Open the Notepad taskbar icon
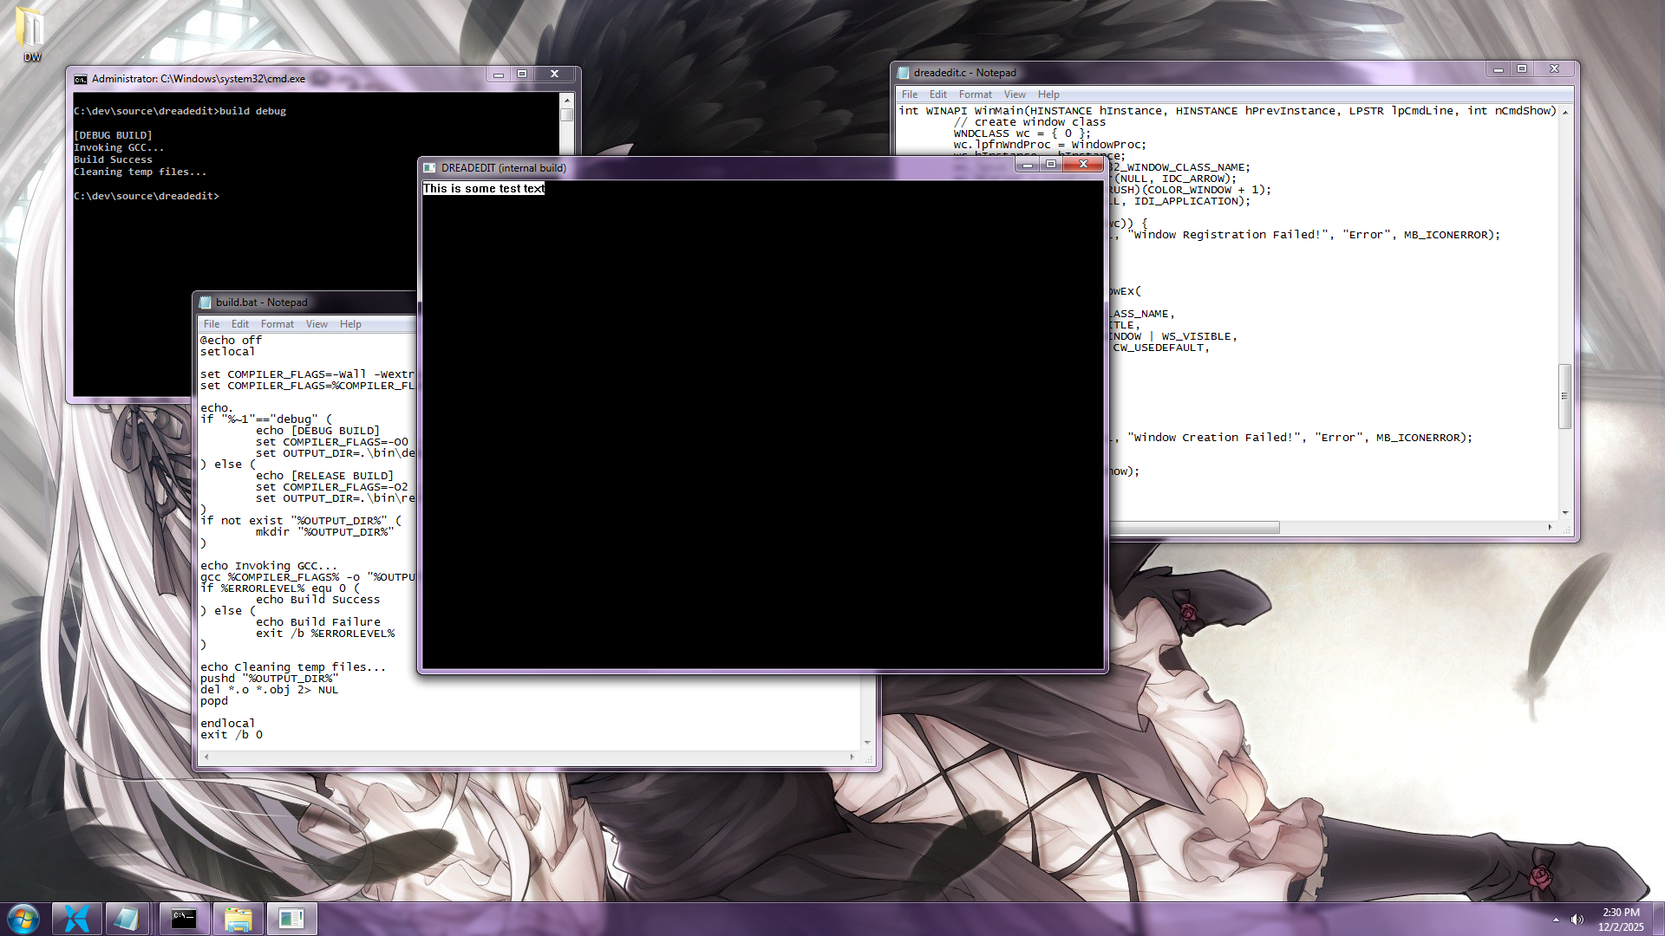 [x=127, y=919]
